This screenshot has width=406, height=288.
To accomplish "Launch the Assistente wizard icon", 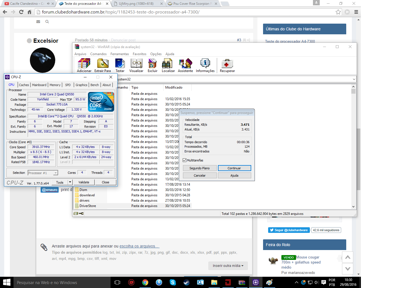I will pos(186,66).
